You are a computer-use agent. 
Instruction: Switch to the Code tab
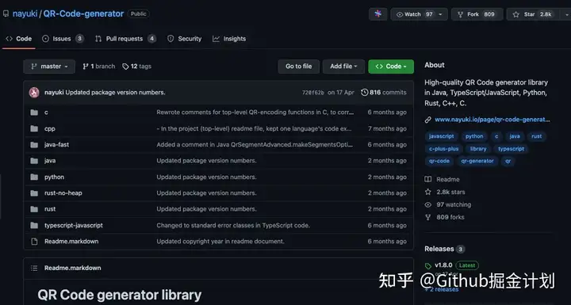pyautogui.click(x=18, y=39)
